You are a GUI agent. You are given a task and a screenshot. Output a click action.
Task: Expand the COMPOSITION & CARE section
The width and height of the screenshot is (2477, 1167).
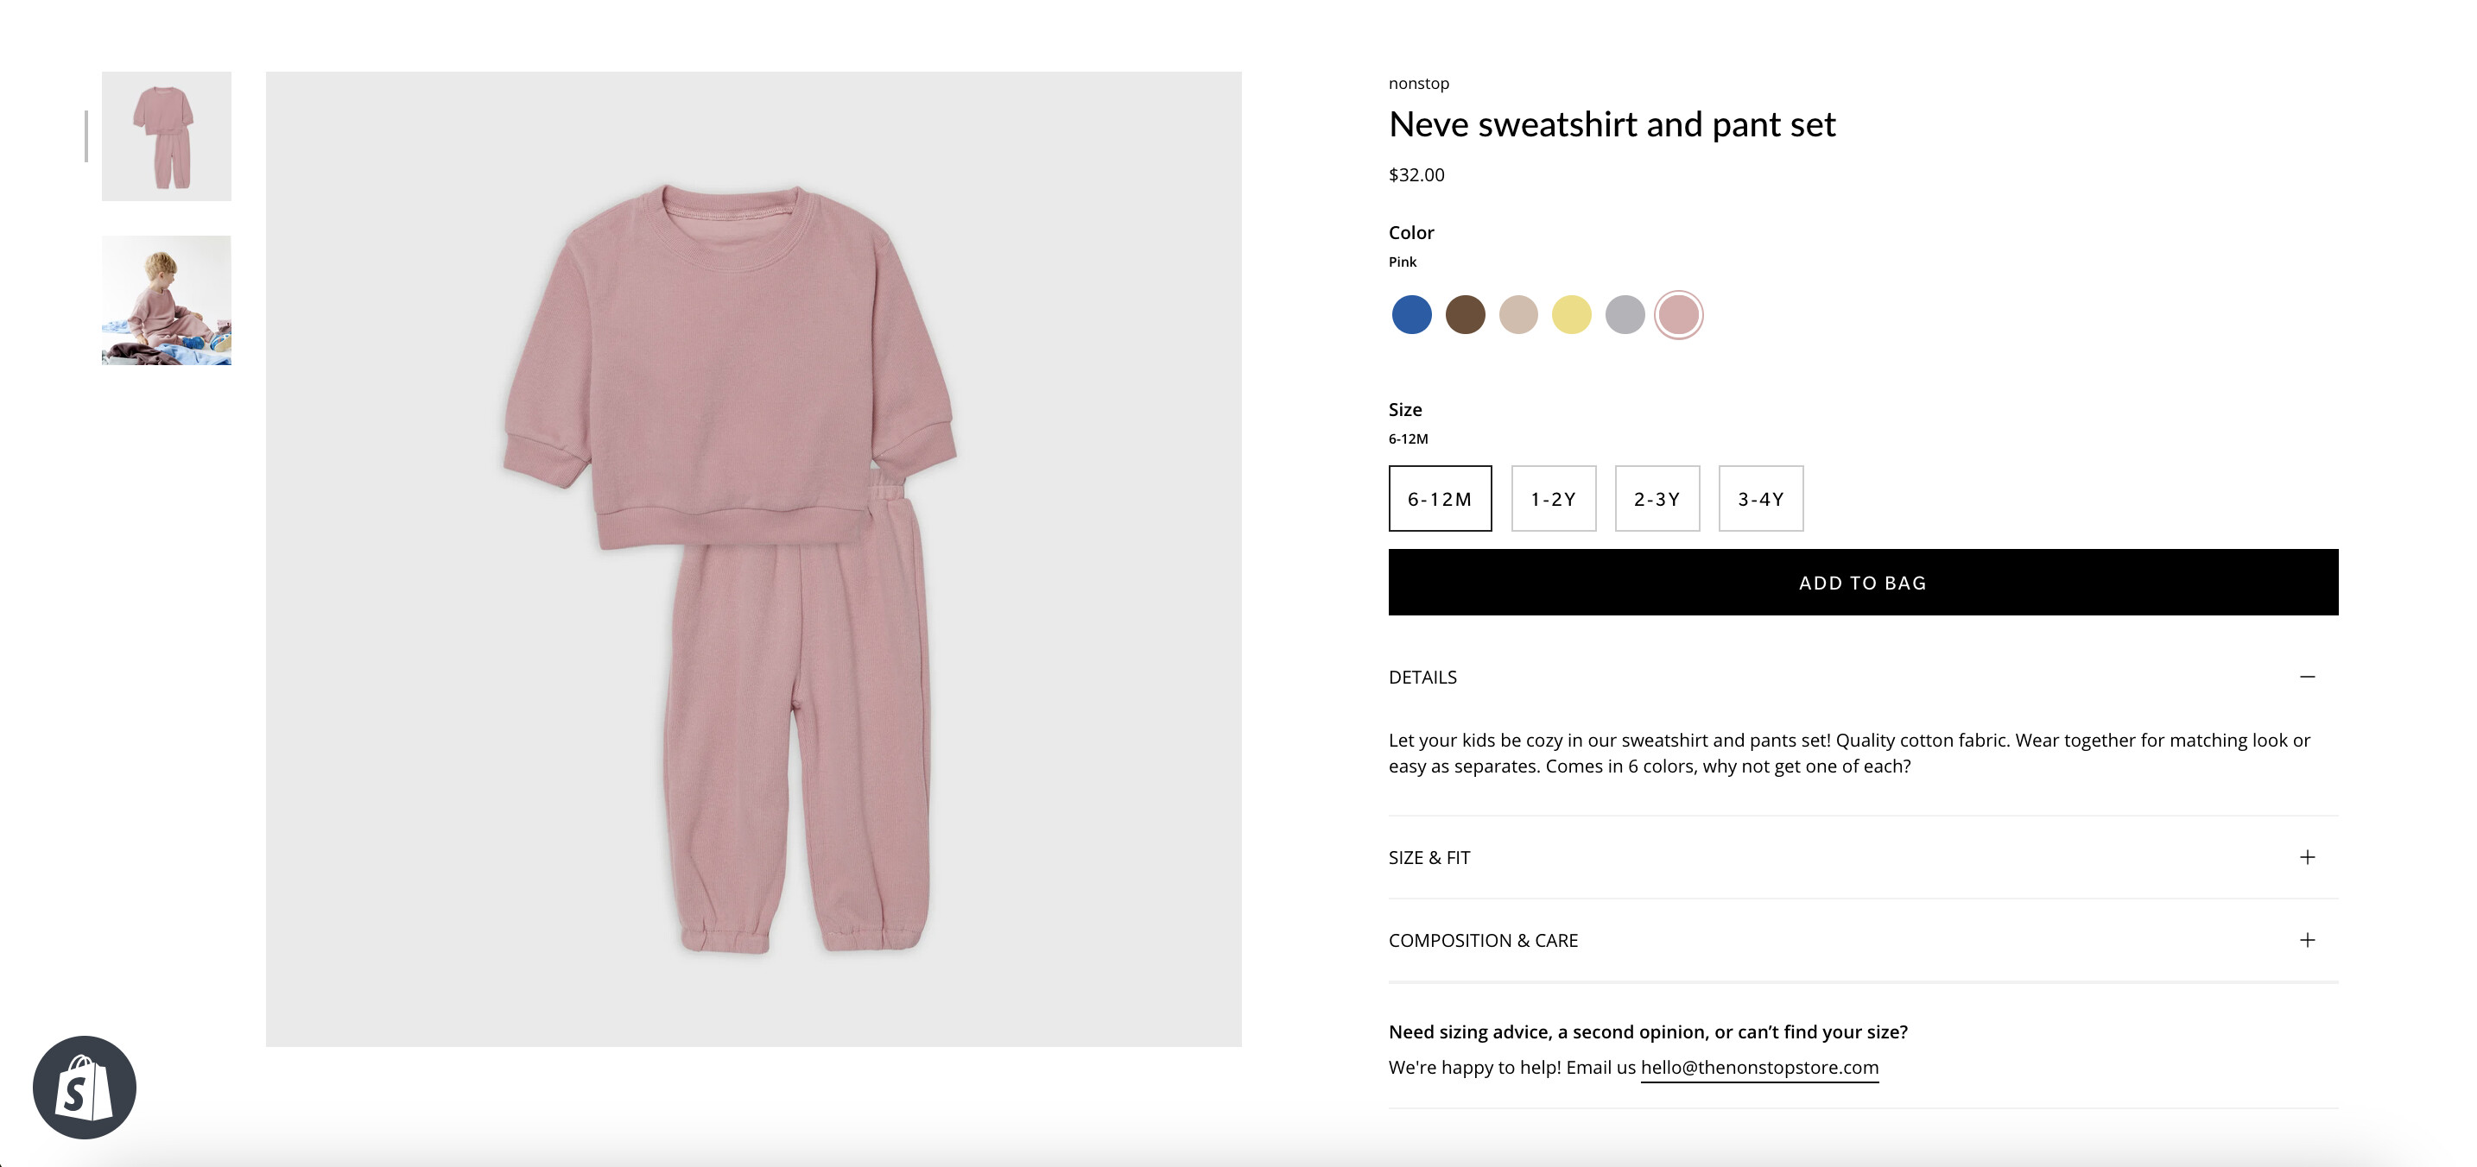click(1483, 940)
